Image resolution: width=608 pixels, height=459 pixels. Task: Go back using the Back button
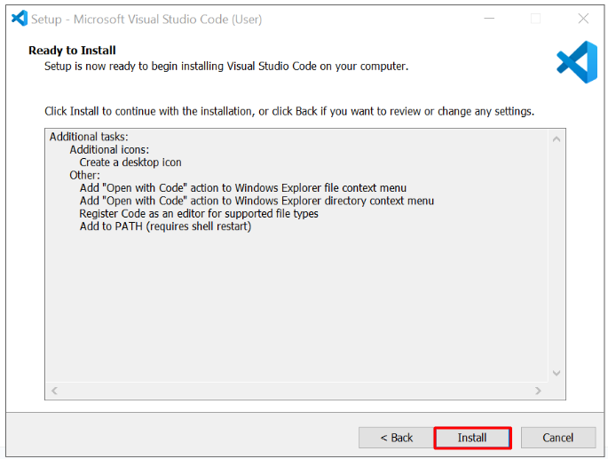[396, 438]
